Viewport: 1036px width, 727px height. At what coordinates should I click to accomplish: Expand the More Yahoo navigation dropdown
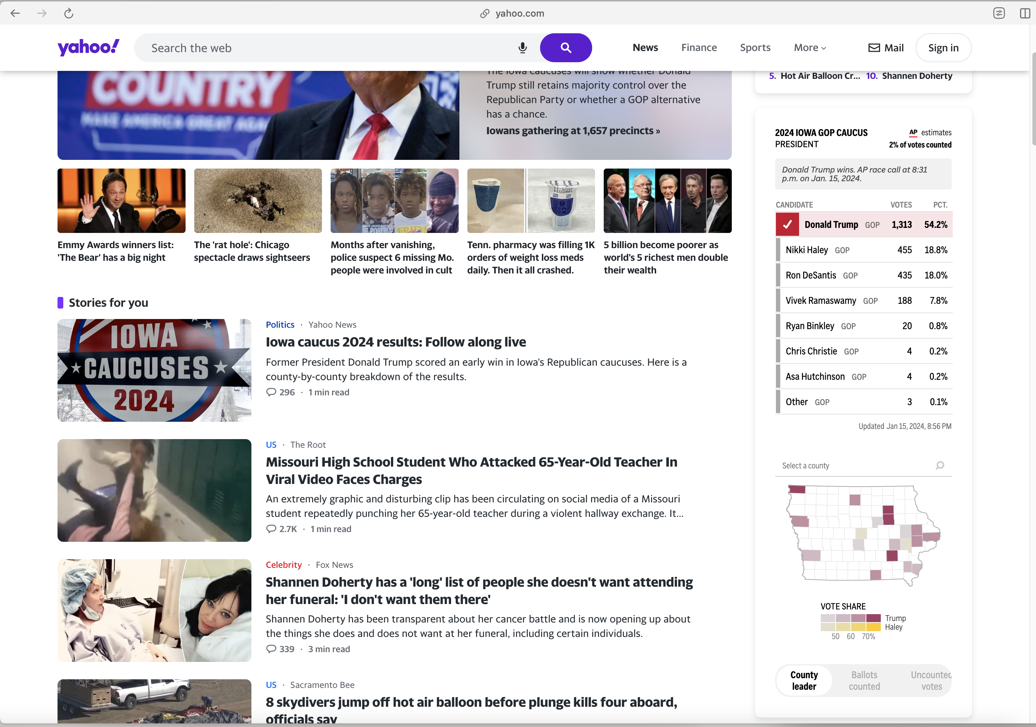[x=810, y=47]
